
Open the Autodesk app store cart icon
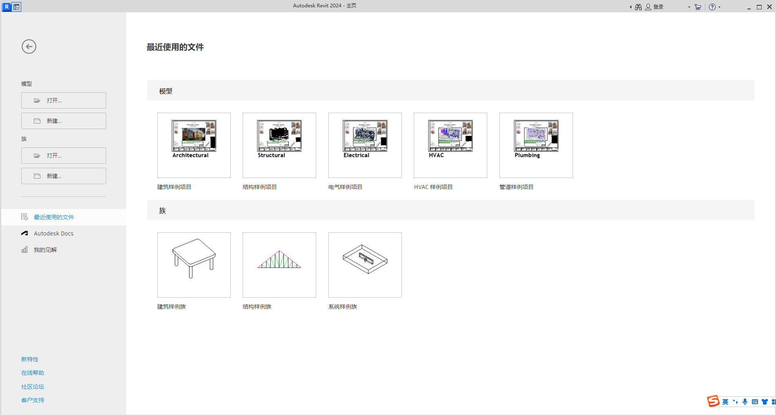tap(698, 7)
